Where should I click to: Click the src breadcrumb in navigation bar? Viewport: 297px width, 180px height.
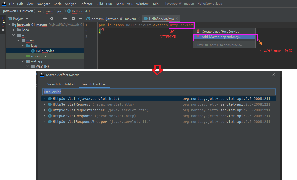coord(39,11)
